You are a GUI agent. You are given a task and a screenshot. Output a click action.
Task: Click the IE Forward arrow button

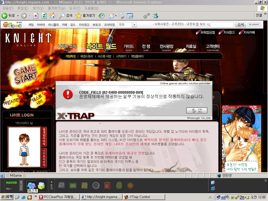tap(24, 16)
